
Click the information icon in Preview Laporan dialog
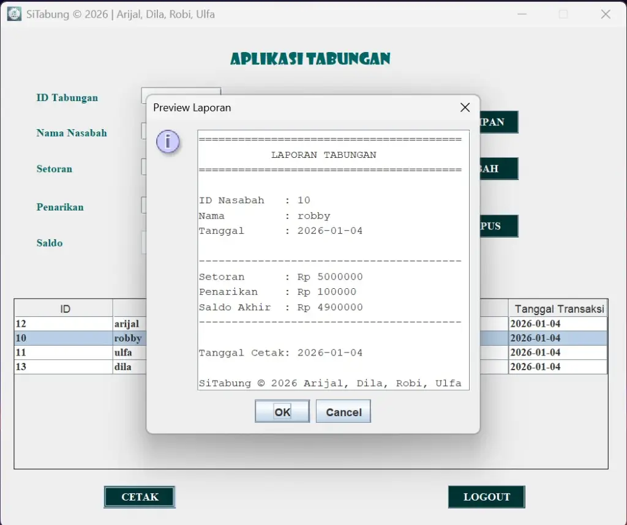(168, 142)
